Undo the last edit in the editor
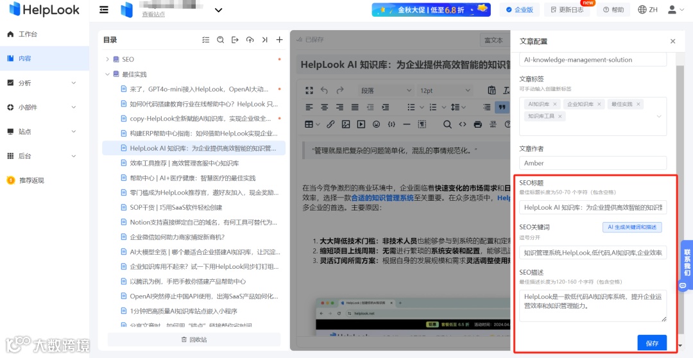 tap(325, 90)
